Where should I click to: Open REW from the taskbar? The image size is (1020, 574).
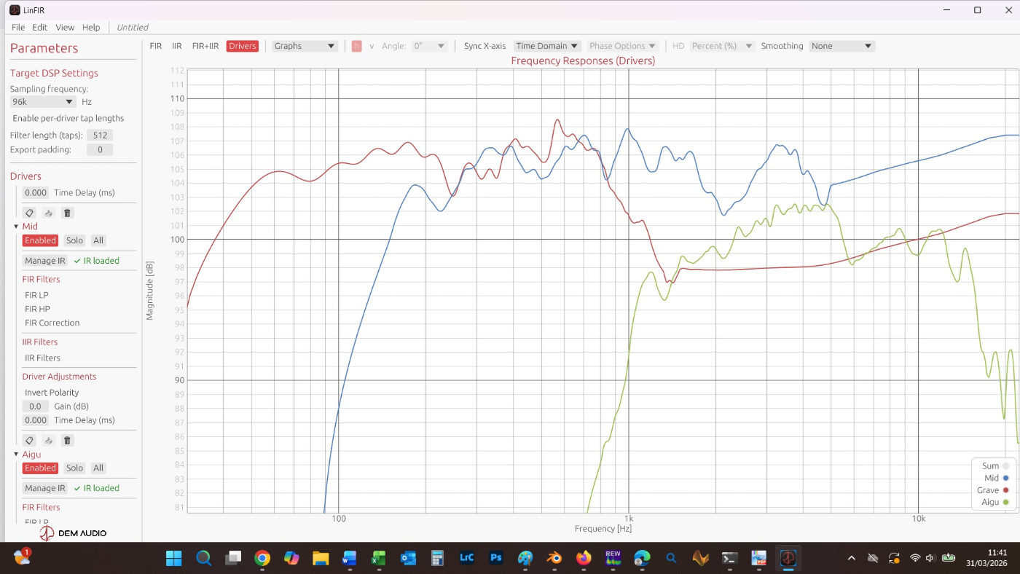613,558
